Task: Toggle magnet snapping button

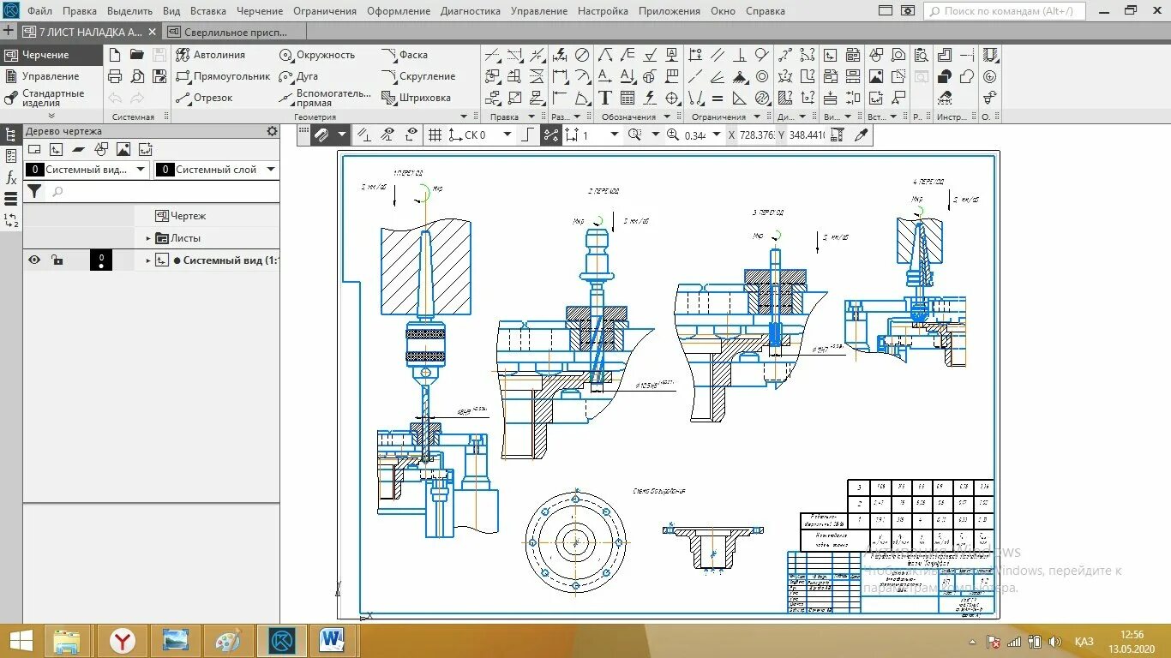Action: (321, 135)
